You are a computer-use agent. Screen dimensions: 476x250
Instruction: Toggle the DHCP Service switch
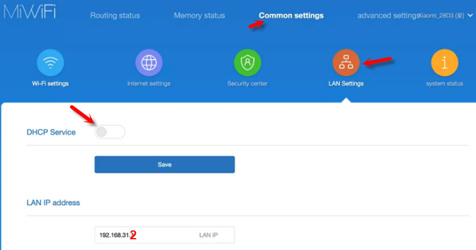pos(109,132)
